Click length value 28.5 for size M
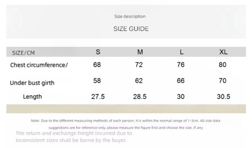 tap(140, 97)
